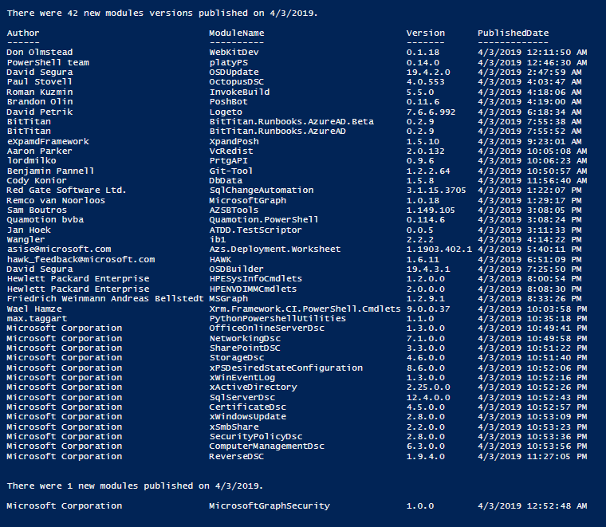Click the OctopusDSC module name
606x527 pixels.
[237, 82]
